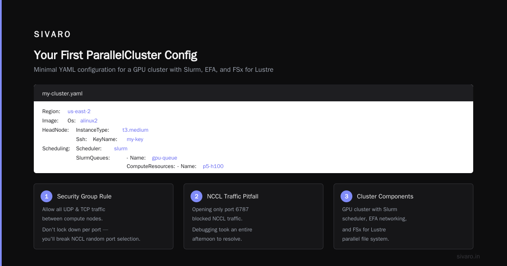Click the HeadNode key label
The image size is (507, 266).
tap(55, 130)
